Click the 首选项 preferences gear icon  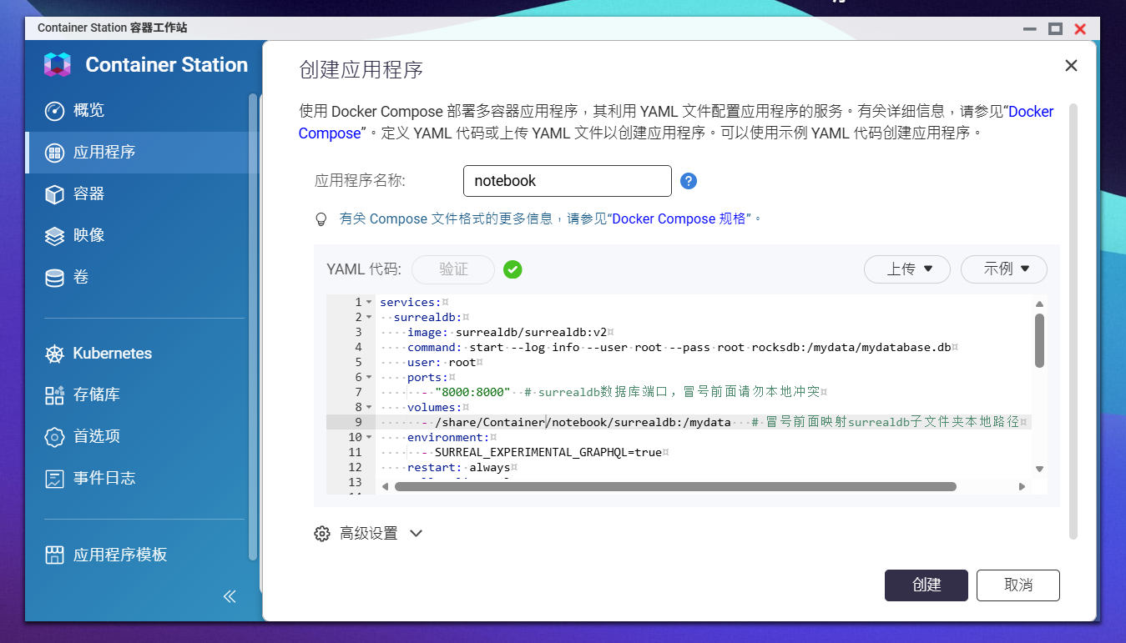point(54,437)
